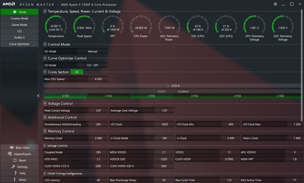The height and width of the screenshot is (183, 304).
Task: Collapse the Cores Section chevron
Action: (45, 72)
